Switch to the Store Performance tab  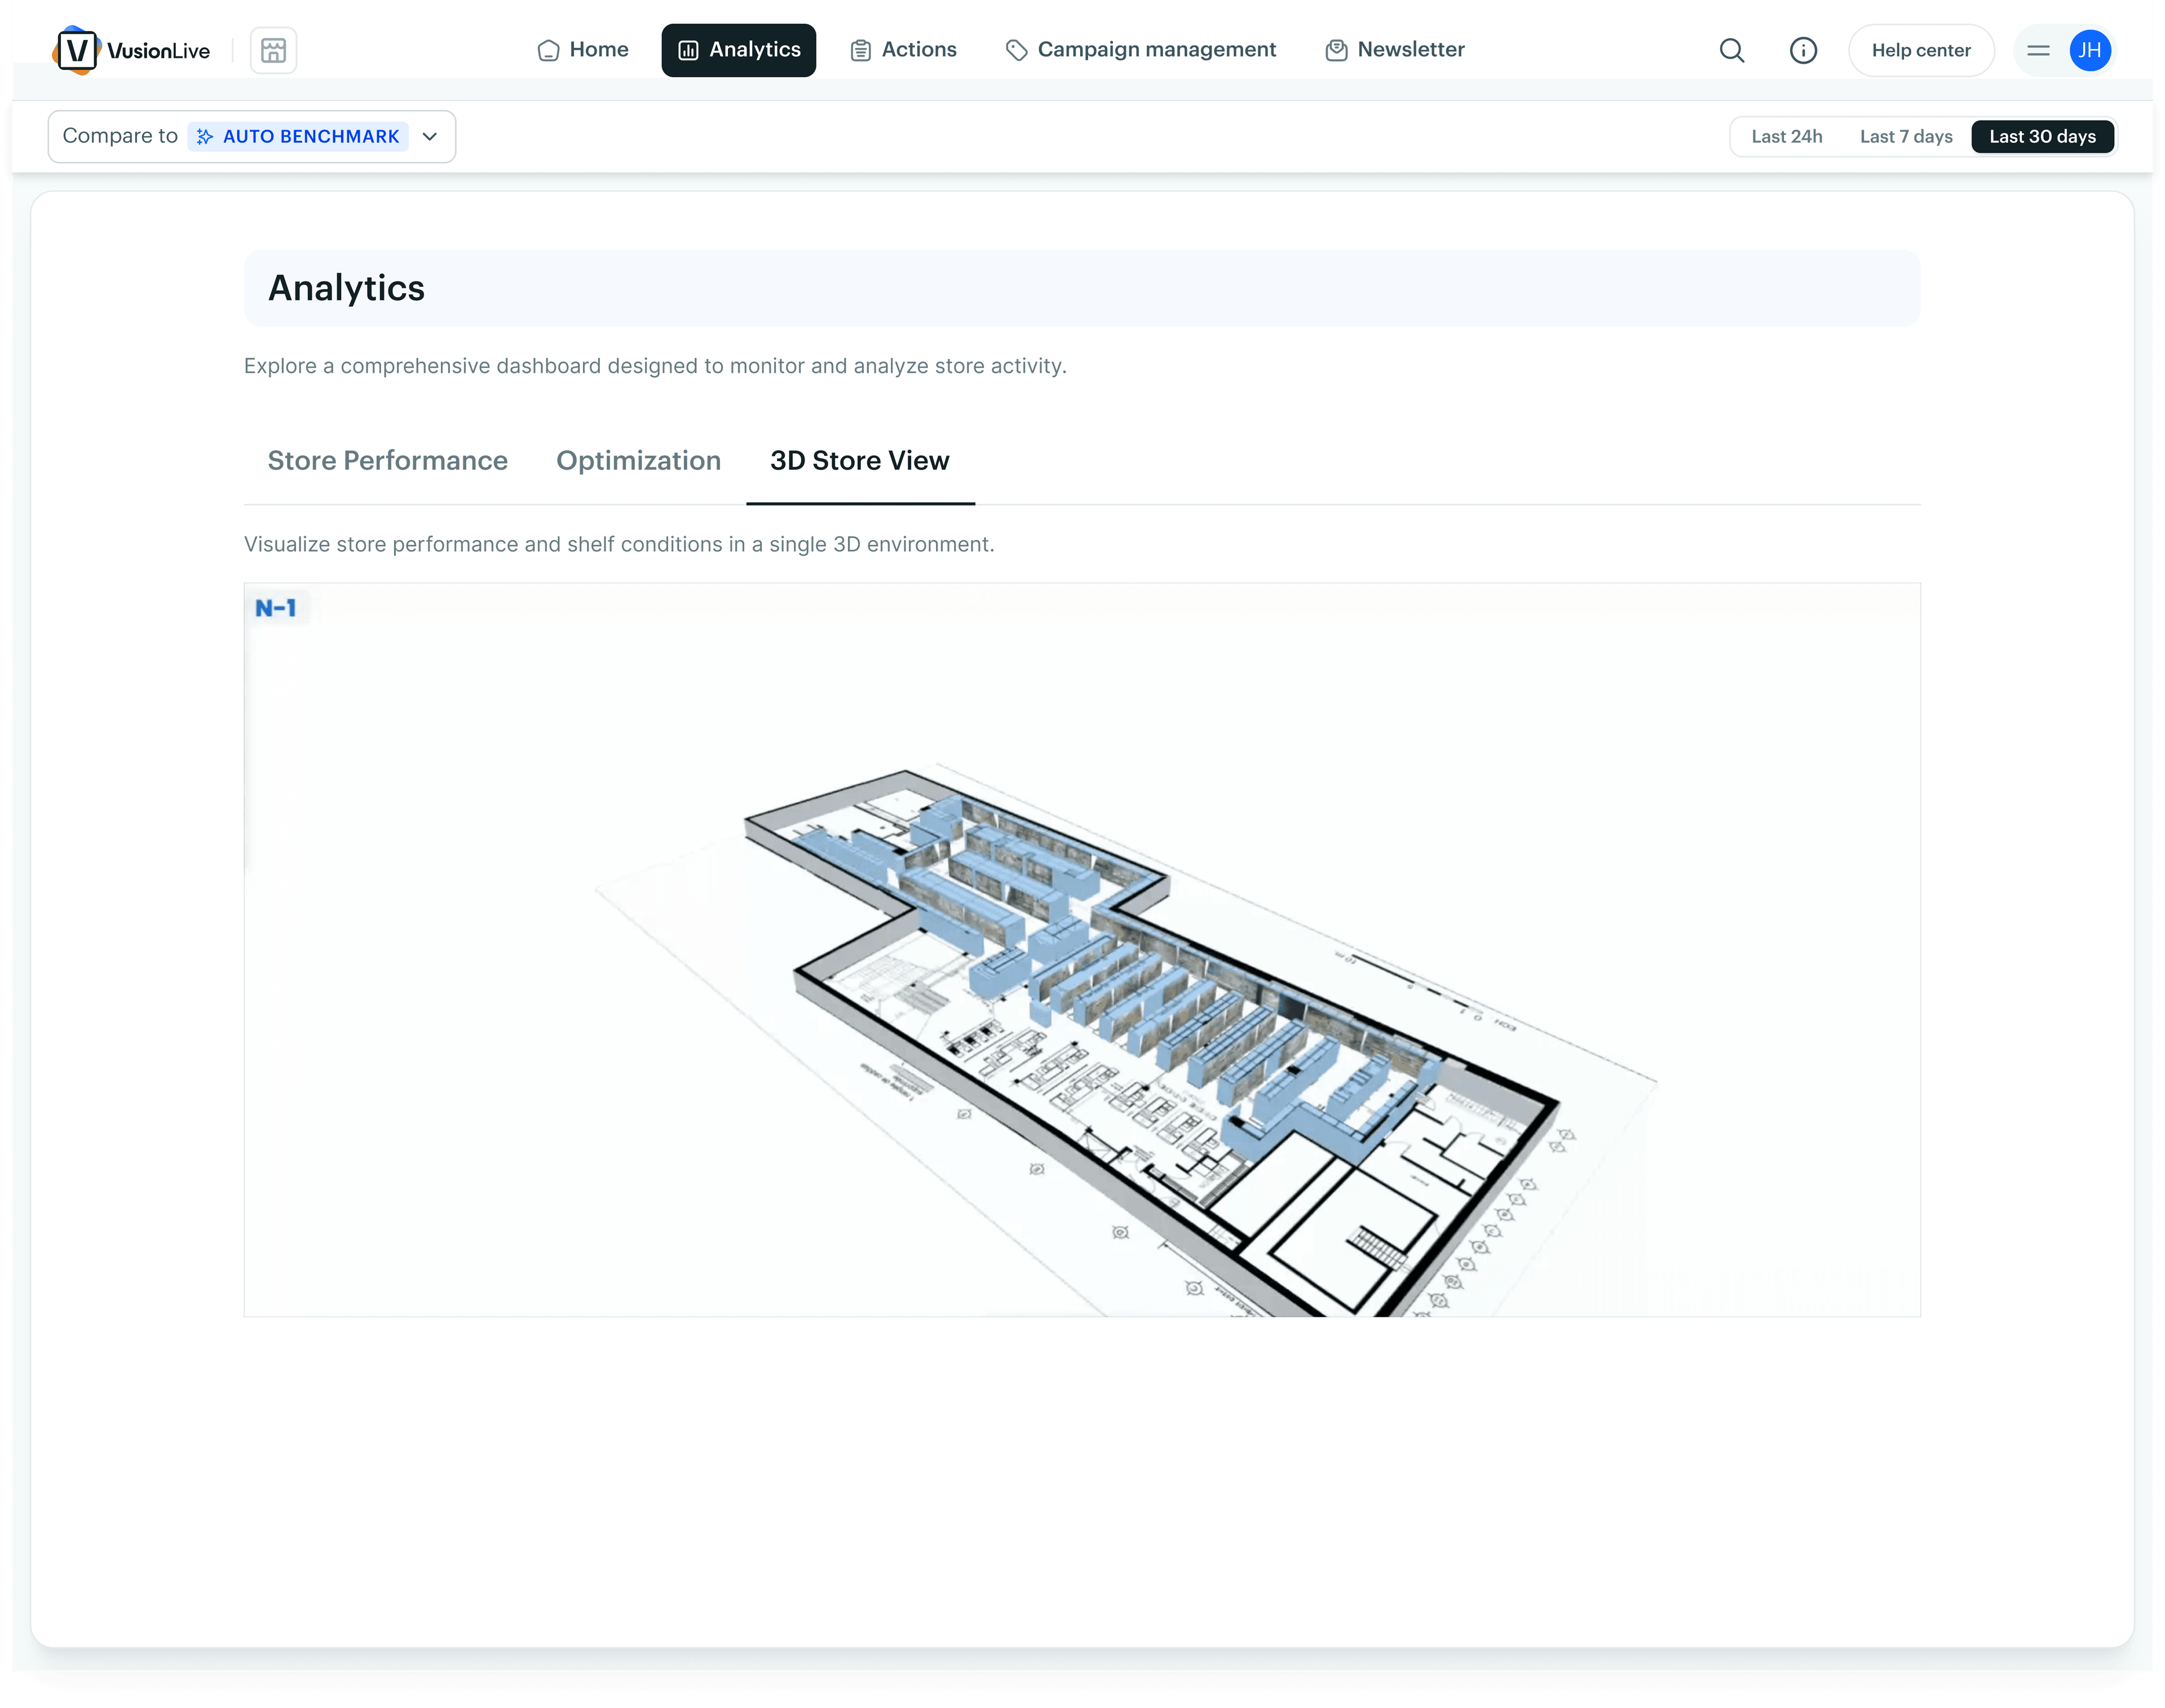[x=387, y=460]
